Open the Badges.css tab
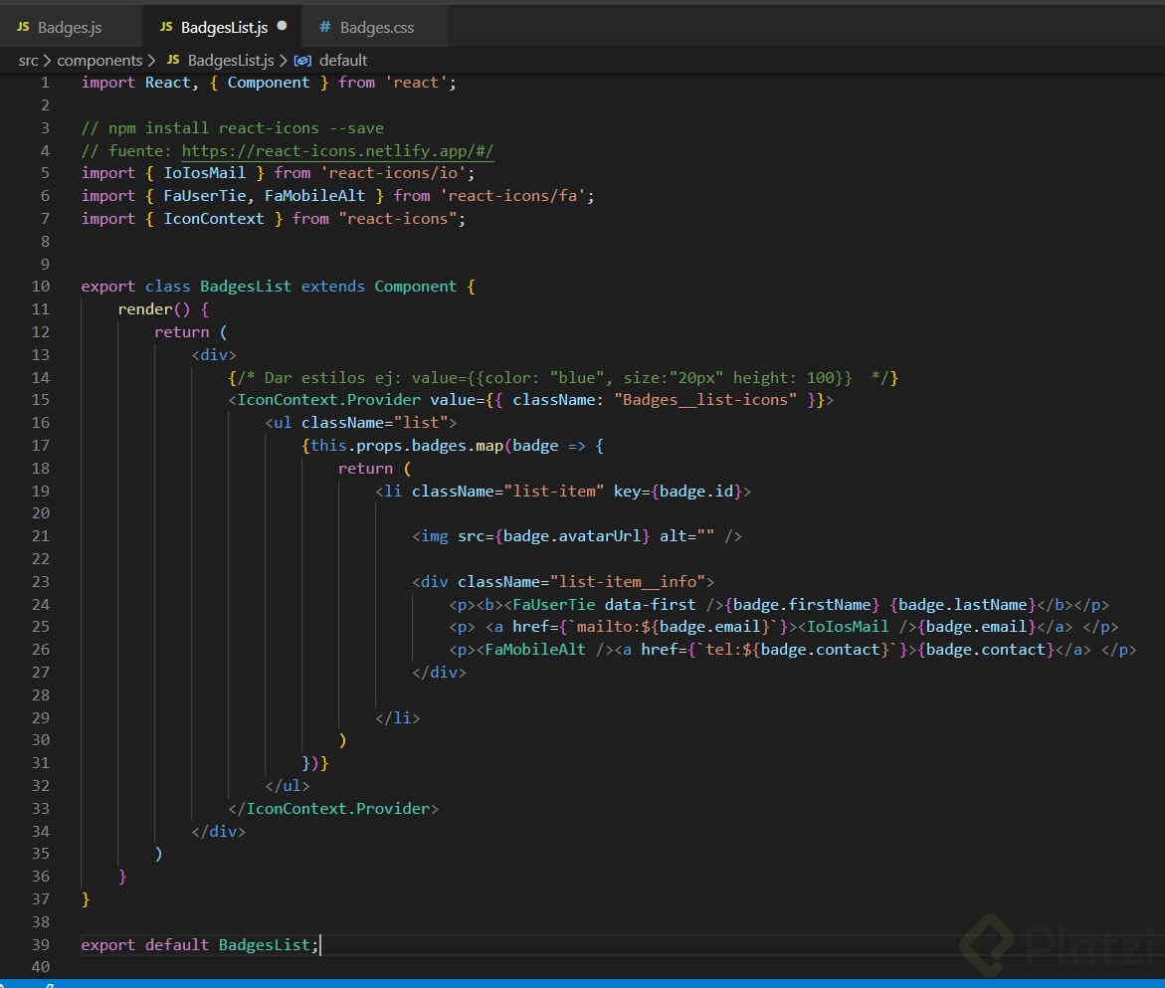The height and width of the screenshot is (988, 1165). [376, 28]
